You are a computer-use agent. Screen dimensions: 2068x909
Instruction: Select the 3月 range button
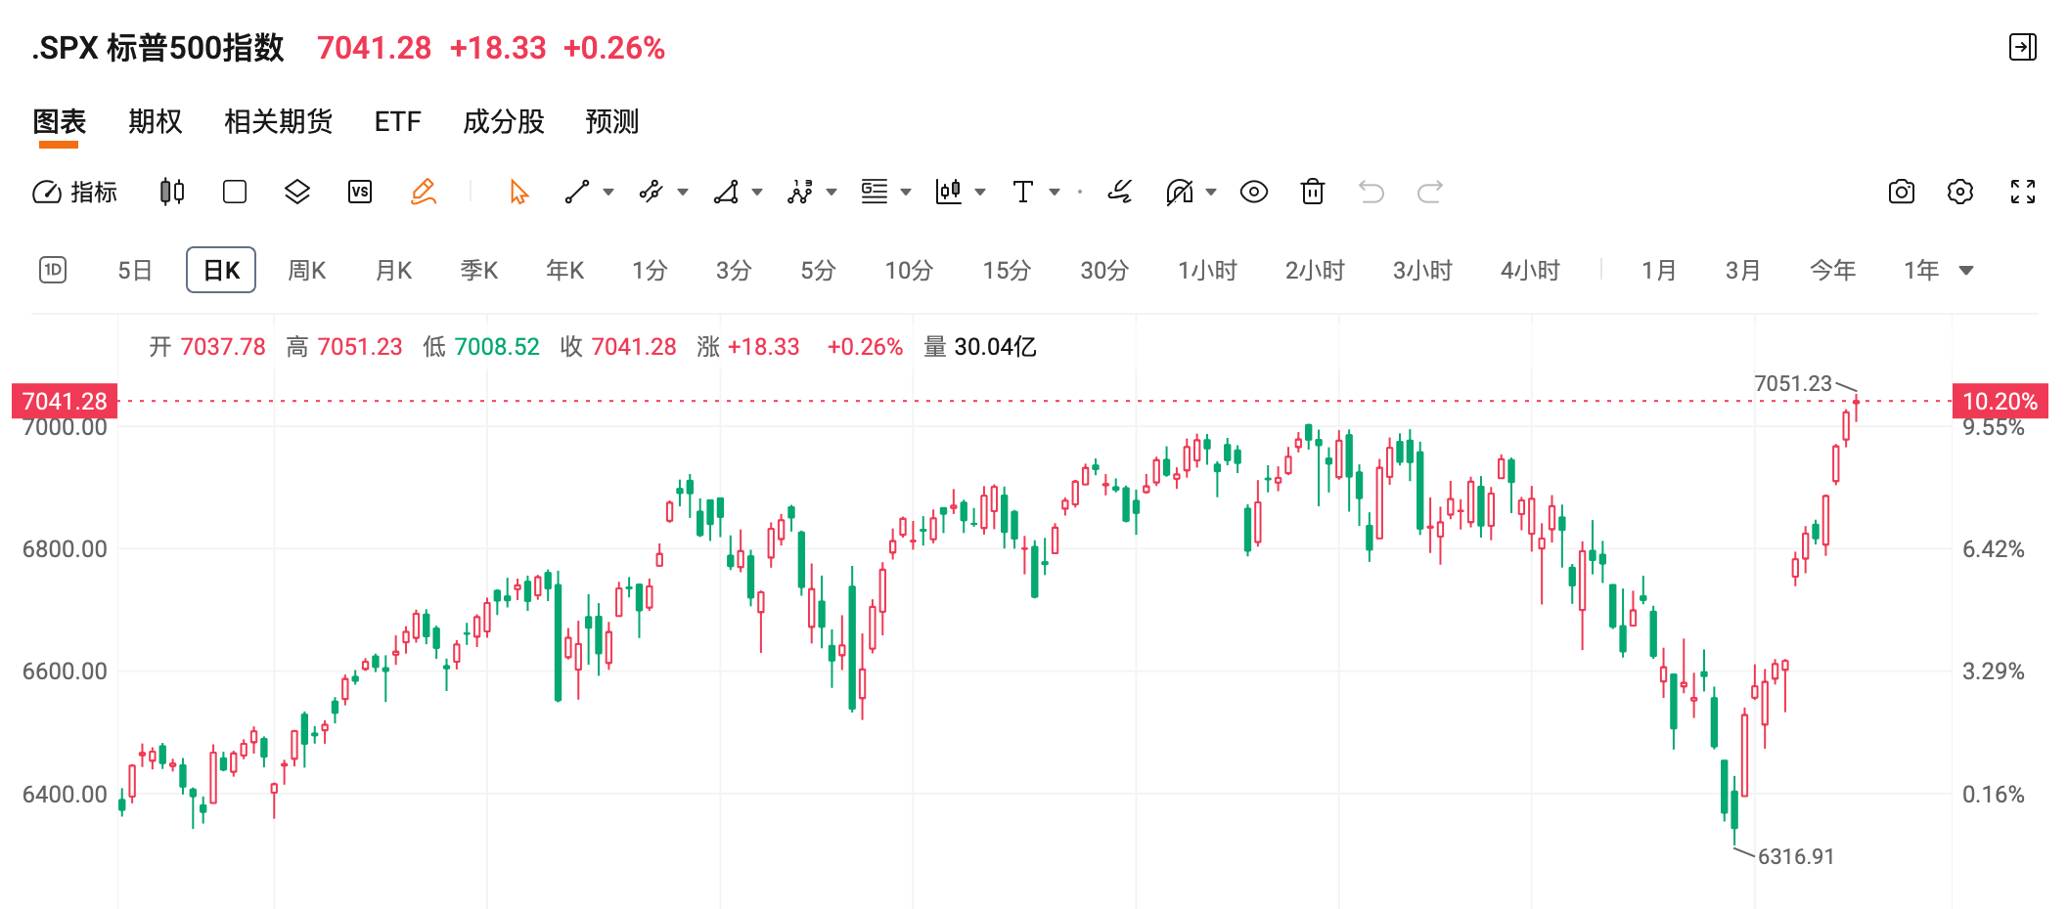click(1742, 270)
